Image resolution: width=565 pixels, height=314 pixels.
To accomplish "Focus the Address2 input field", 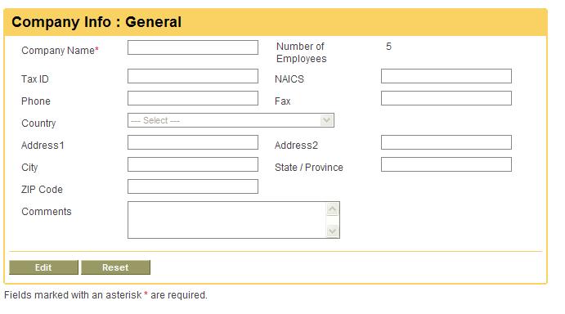I will tap(446, 142).
